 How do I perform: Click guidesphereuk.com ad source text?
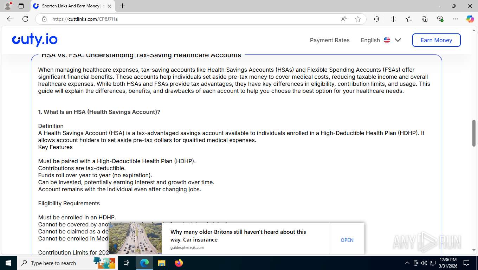187,247
